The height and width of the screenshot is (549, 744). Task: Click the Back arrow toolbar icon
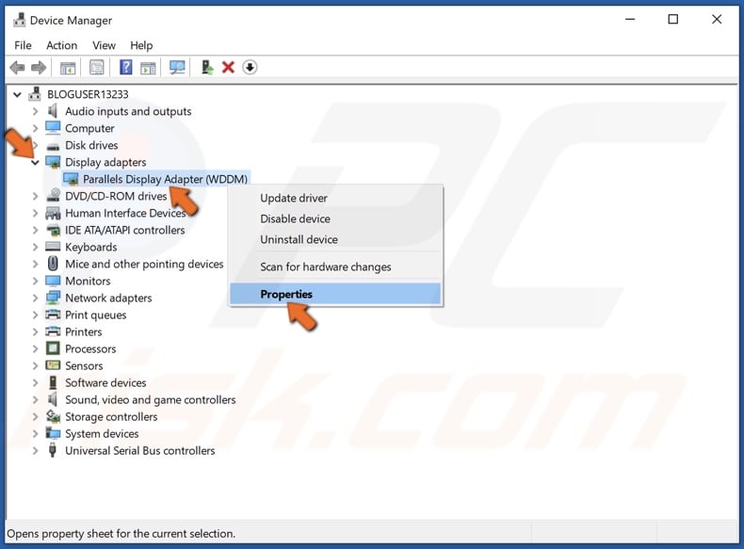(18, 68)
